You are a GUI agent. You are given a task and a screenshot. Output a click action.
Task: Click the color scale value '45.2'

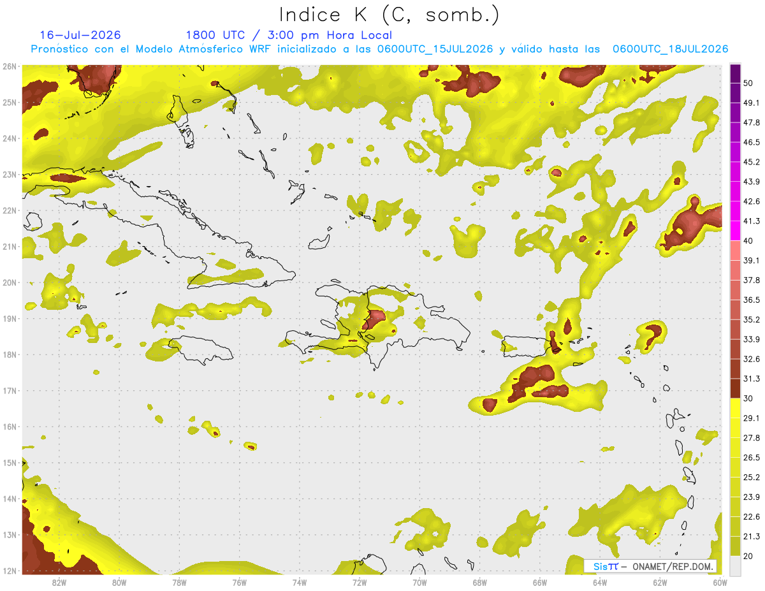click(752, 162)
